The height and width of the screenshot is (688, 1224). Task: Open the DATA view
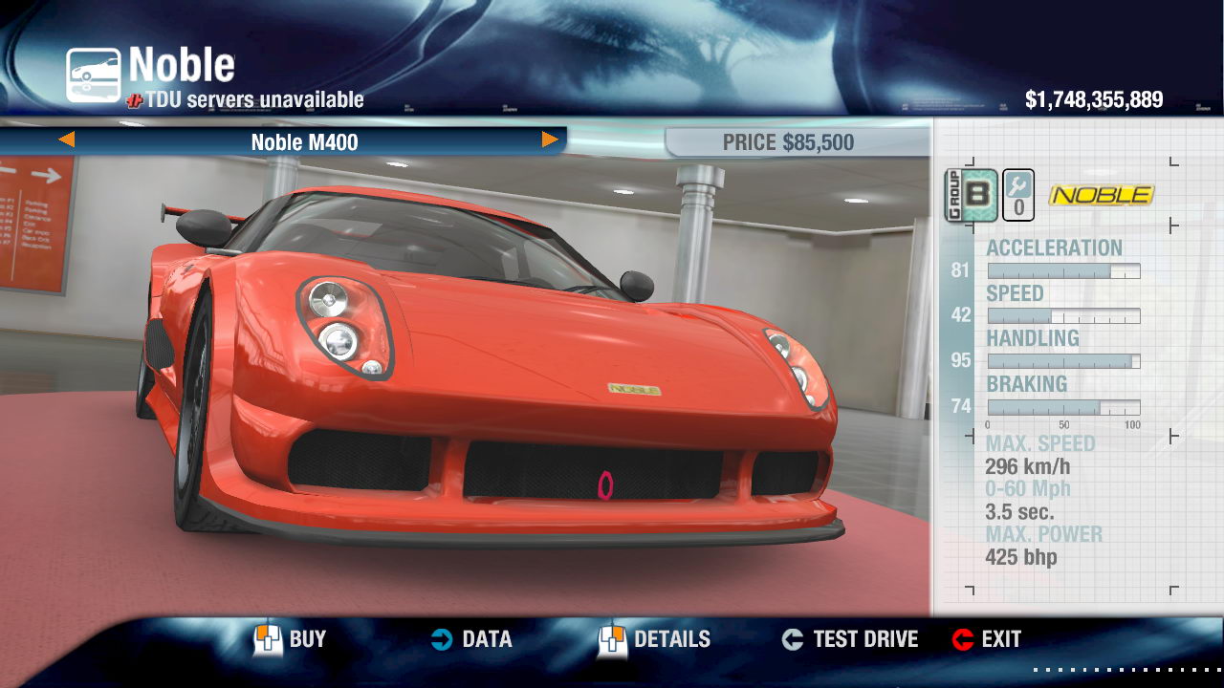point(487,639)
